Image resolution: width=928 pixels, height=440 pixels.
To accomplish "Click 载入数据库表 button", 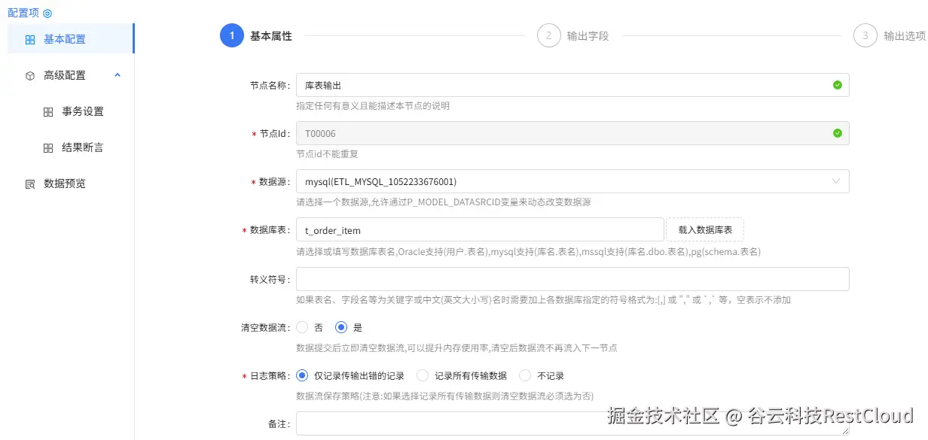I will click(705, 230).
